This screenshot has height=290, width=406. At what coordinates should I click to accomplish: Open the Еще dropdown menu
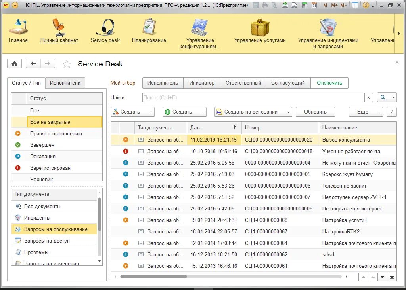[366, 112]
